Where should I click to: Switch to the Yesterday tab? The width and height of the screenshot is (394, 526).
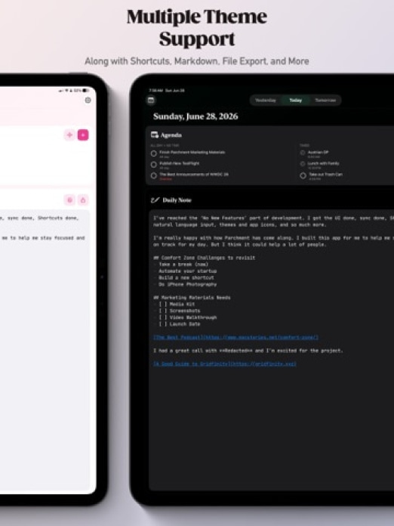[266, 100]
